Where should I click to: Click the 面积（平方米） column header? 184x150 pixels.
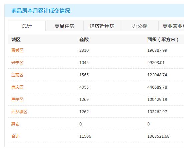(x=163, y=39)
